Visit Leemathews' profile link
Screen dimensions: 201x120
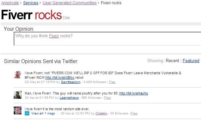(x=69, y=98)
